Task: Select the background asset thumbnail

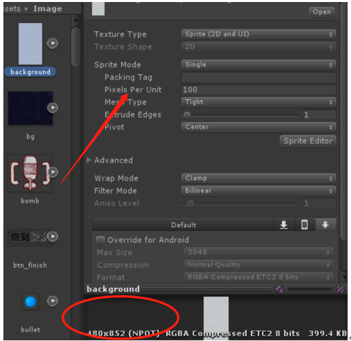Action: click(30, 44)
